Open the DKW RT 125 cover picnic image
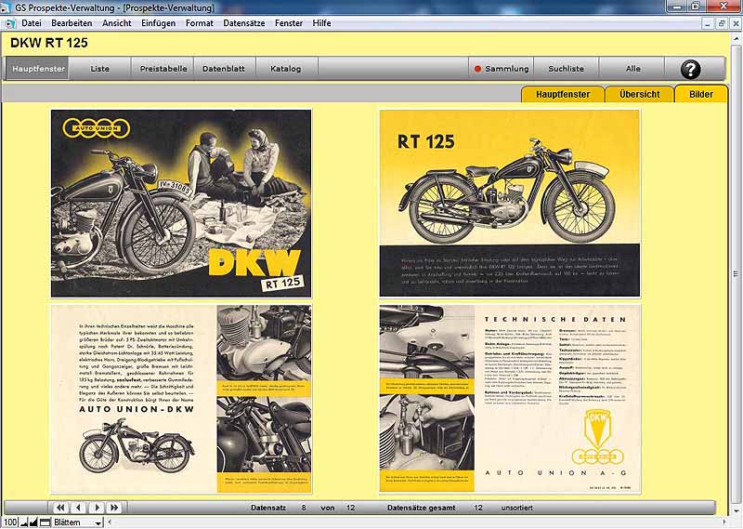743x529 pixels. 181,204
